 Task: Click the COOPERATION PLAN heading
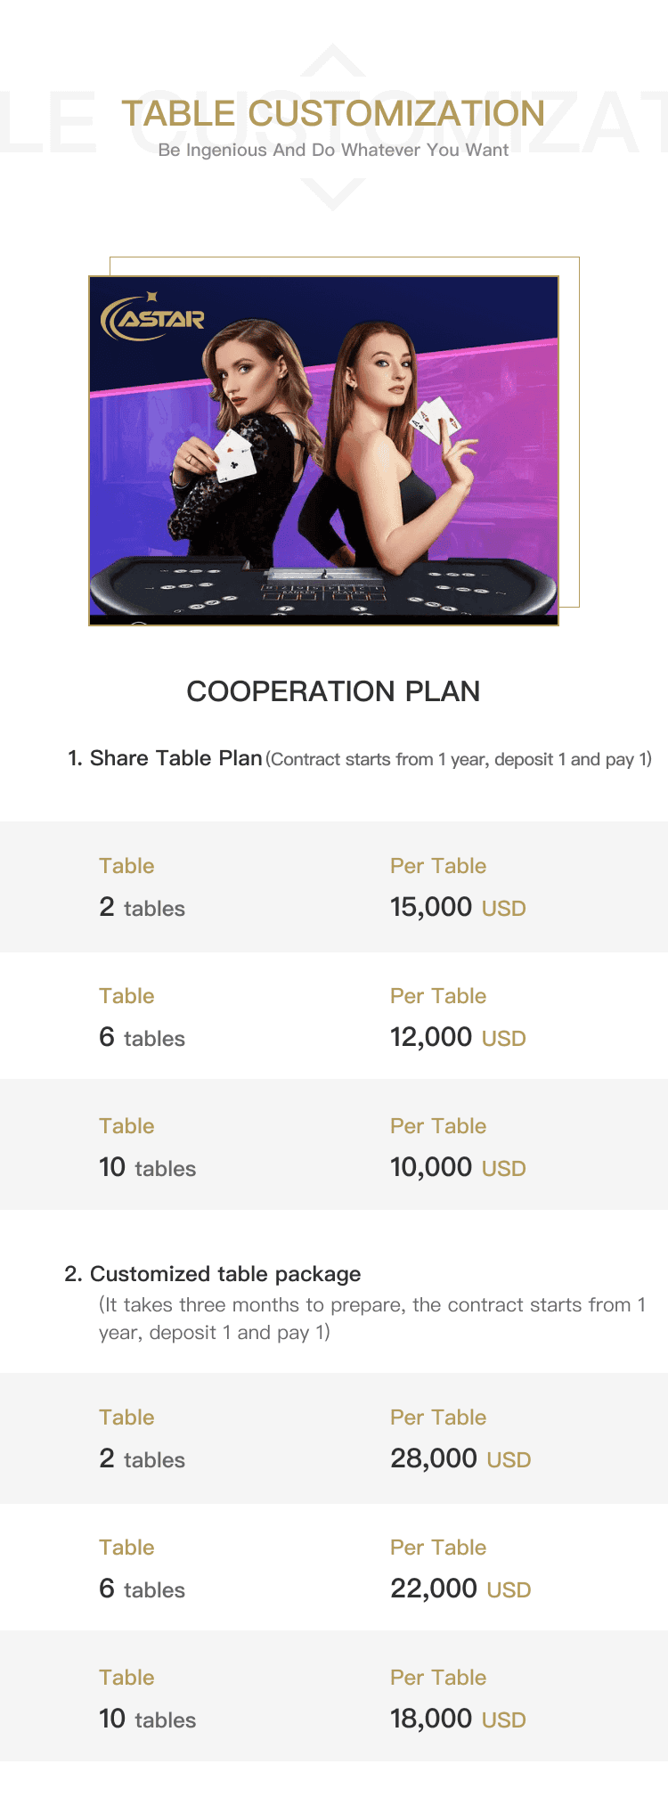click(333, 691)
